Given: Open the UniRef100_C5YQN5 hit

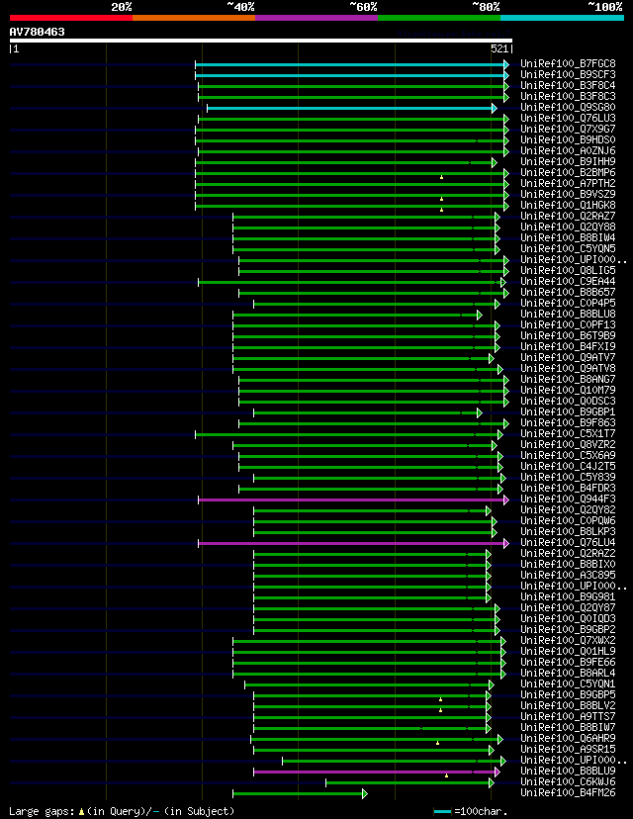Looking at the screenshot, I should tap(569, 248).
